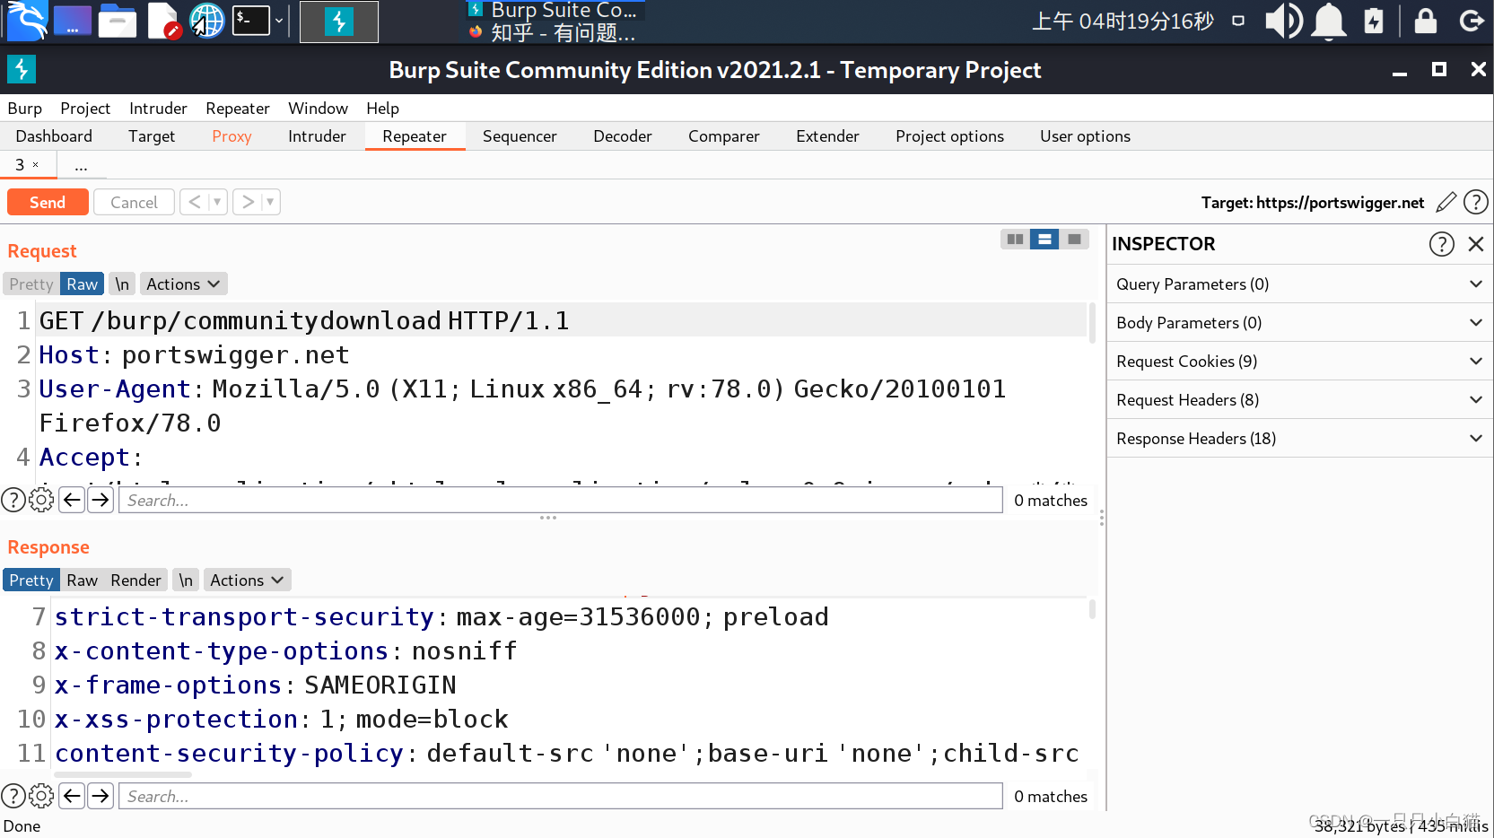Open the back history dropdown arrow

pyautogui.click(x=217, y=202)
